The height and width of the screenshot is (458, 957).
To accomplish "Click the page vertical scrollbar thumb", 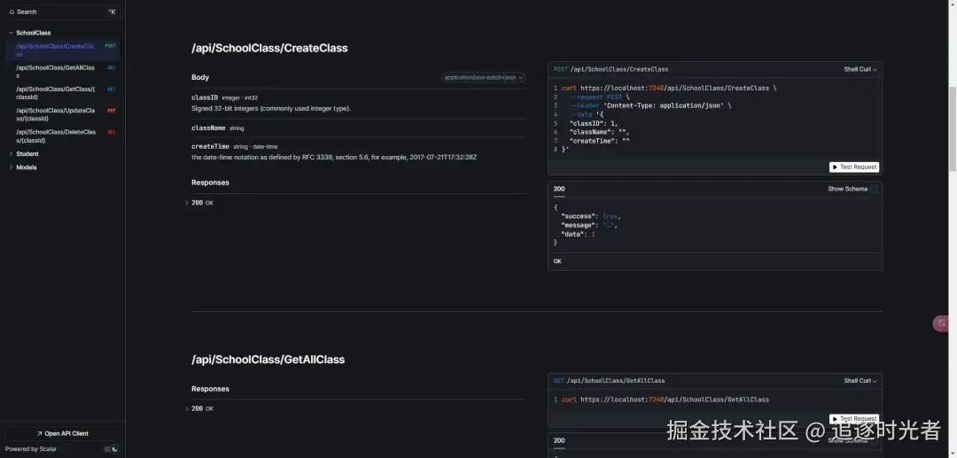I will [x=953, y=128].
